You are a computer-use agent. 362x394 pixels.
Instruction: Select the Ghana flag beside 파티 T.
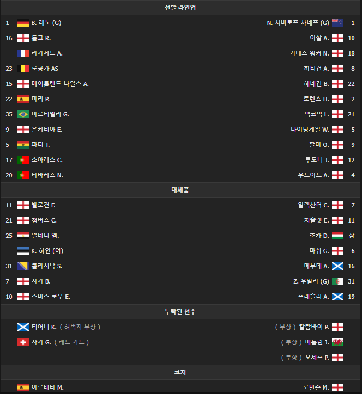(x=23, y=145)
